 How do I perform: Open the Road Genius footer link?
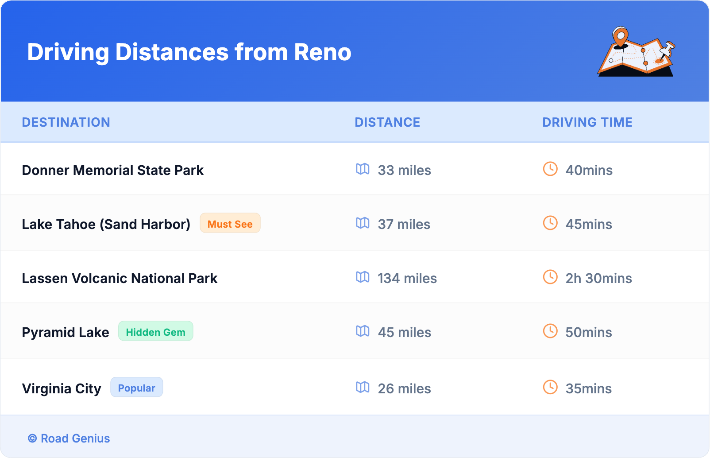(69, 439)
